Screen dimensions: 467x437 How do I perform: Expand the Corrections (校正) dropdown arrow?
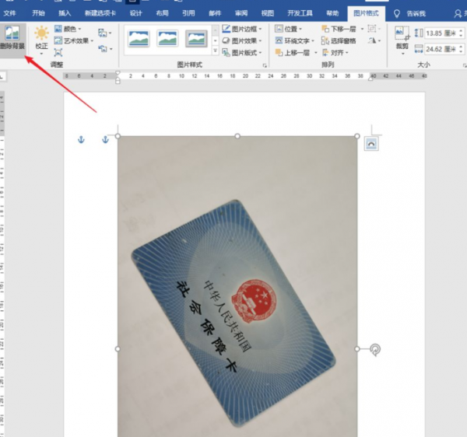coord(41,54)
